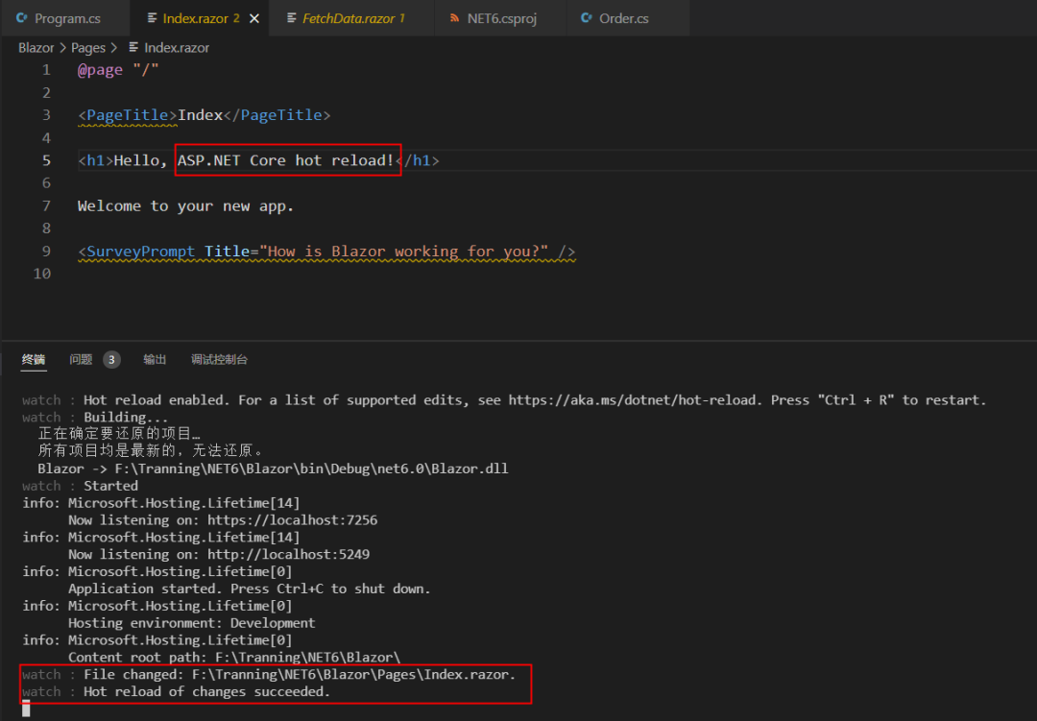
Task: Click the terminal cursor prompt at bottom
Action: click(x=26, y=709)
